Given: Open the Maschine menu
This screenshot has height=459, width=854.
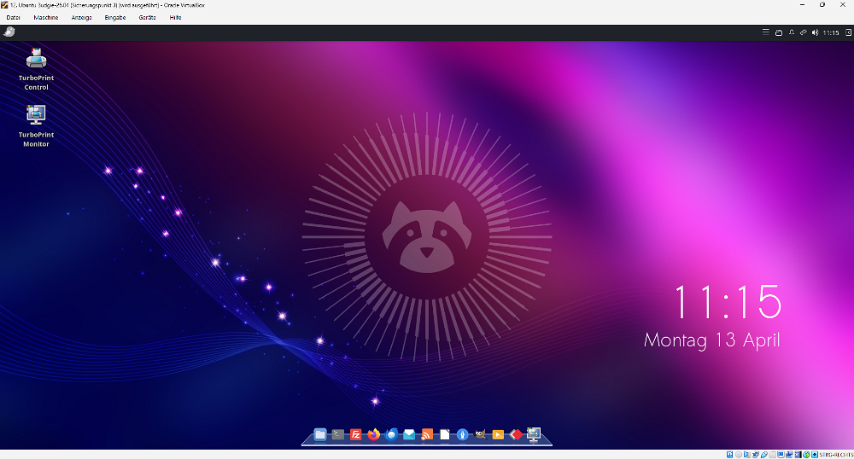Looking at the screenshot, I should [x=46, y=17].
